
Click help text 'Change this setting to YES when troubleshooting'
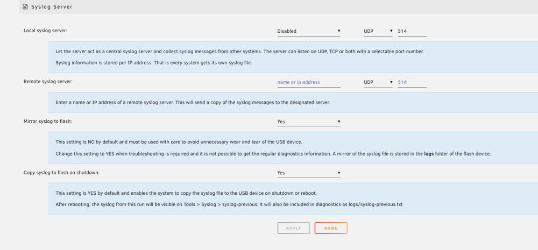coord(273,154)
